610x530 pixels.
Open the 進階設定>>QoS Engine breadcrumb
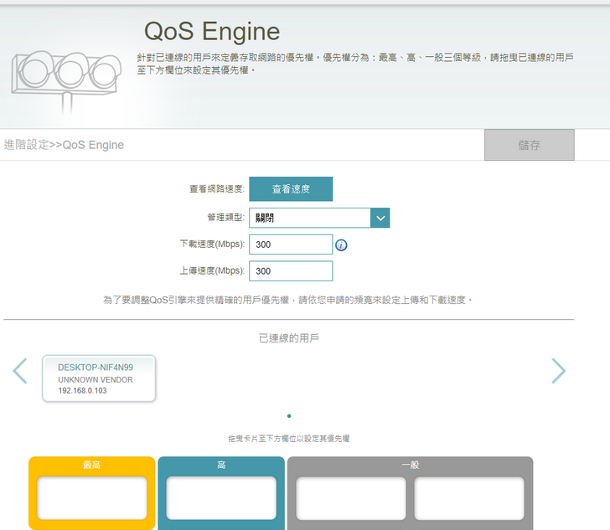point(64,145)
